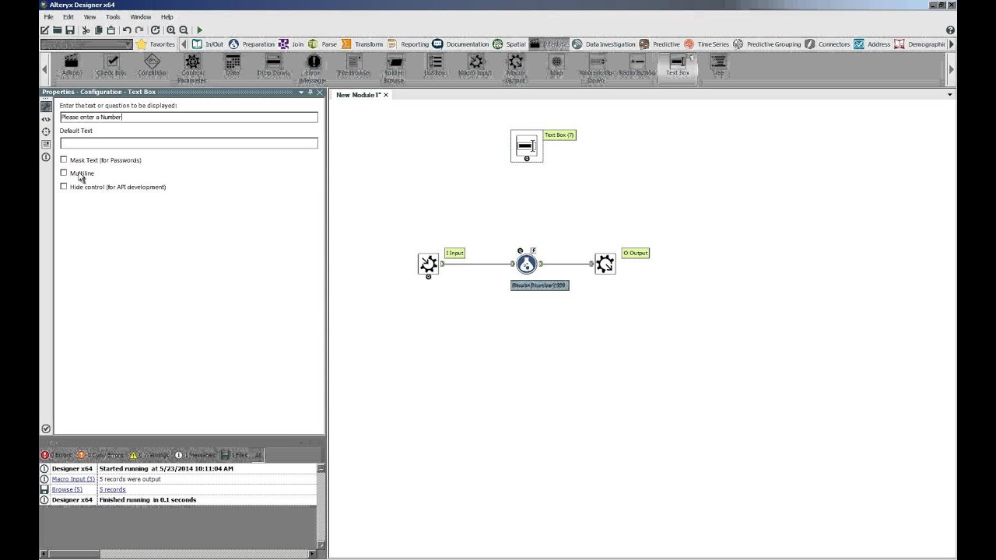Select the Error Message tool icon
The image size is (996, 560).
(x=314, y=68)
